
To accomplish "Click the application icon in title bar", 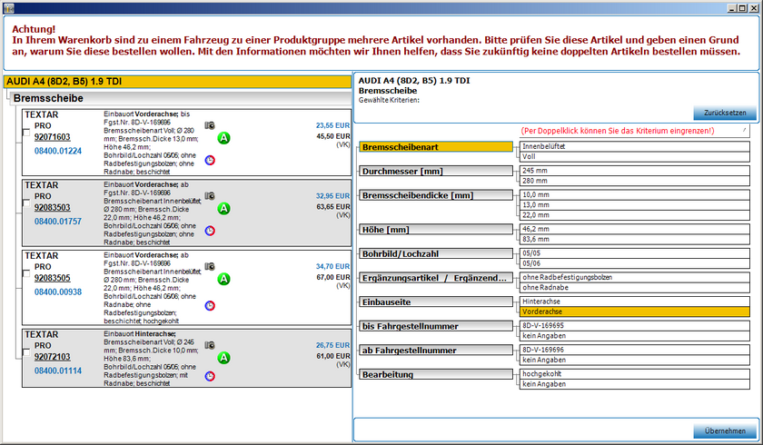I will tap(8, 8).
